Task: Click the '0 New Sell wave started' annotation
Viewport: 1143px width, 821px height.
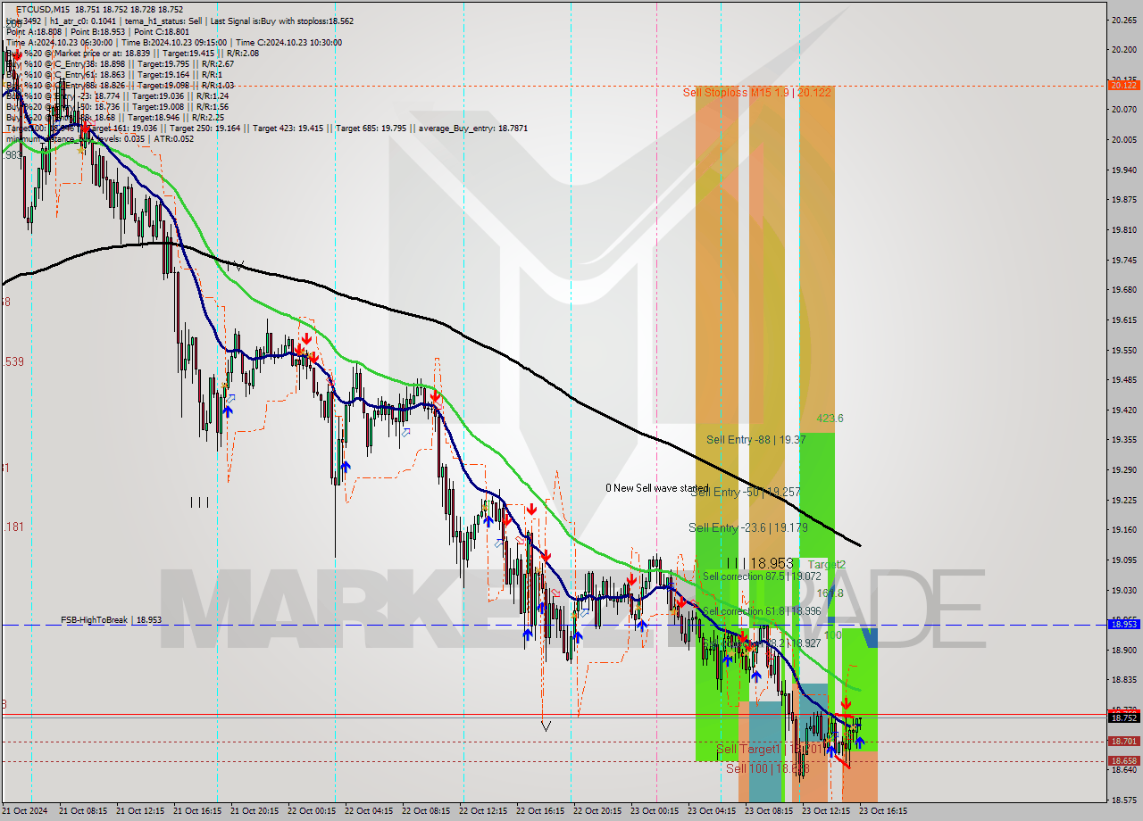Action: tap(656, 488)
